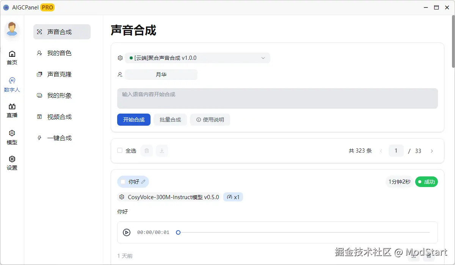Play the 你好 audio
455x265 pixels.
point(127,232)
